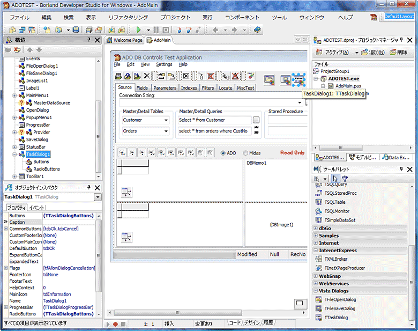Click the forward navigation arrow in toolbar
Viewport: 418px width, 331px height.
(235, 30)
